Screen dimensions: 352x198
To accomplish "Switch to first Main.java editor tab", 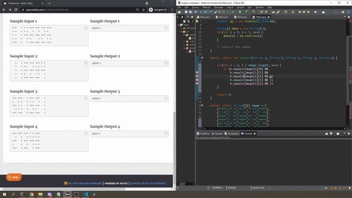I will pos(204,17).
